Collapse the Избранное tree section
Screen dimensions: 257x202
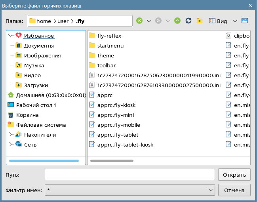[10, 36]
